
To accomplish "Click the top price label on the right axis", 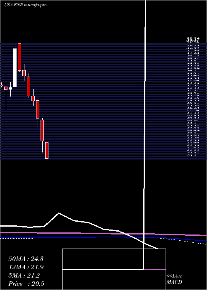I will click(193, 39).
